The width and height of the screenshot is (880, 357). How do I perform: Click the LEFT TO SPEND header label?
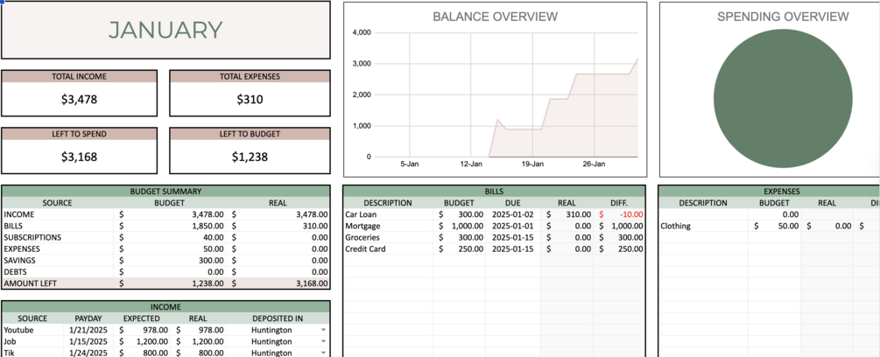click(79, 134)
